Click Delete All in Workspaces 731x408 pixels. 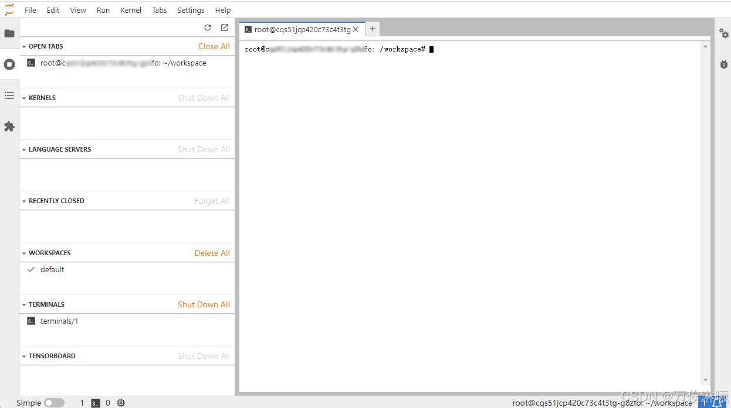click(x=212, y=253)
